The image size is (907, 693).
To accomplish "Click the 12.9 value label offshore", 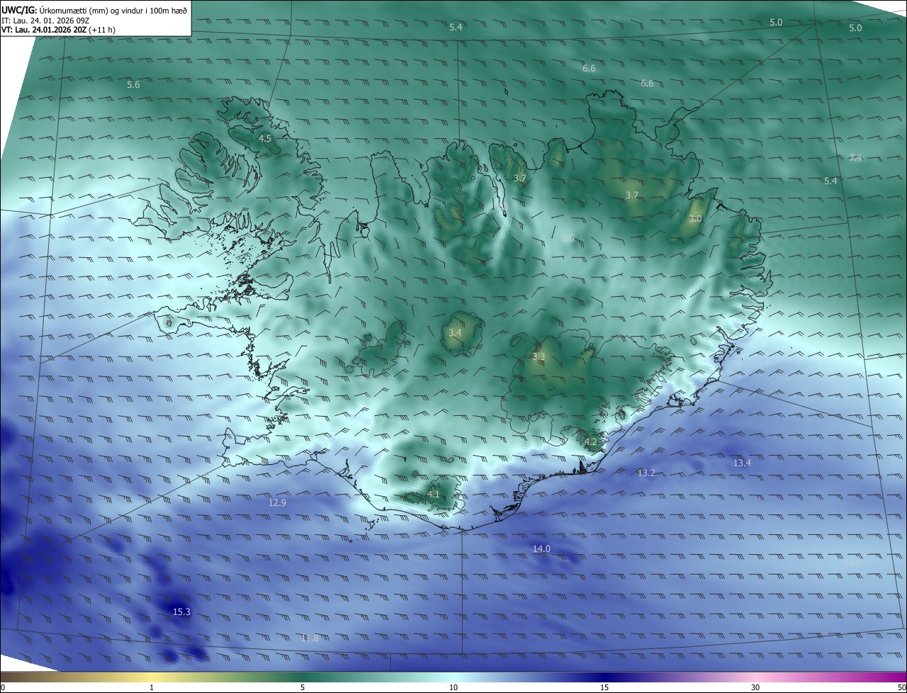I will [x=277, y=503].
